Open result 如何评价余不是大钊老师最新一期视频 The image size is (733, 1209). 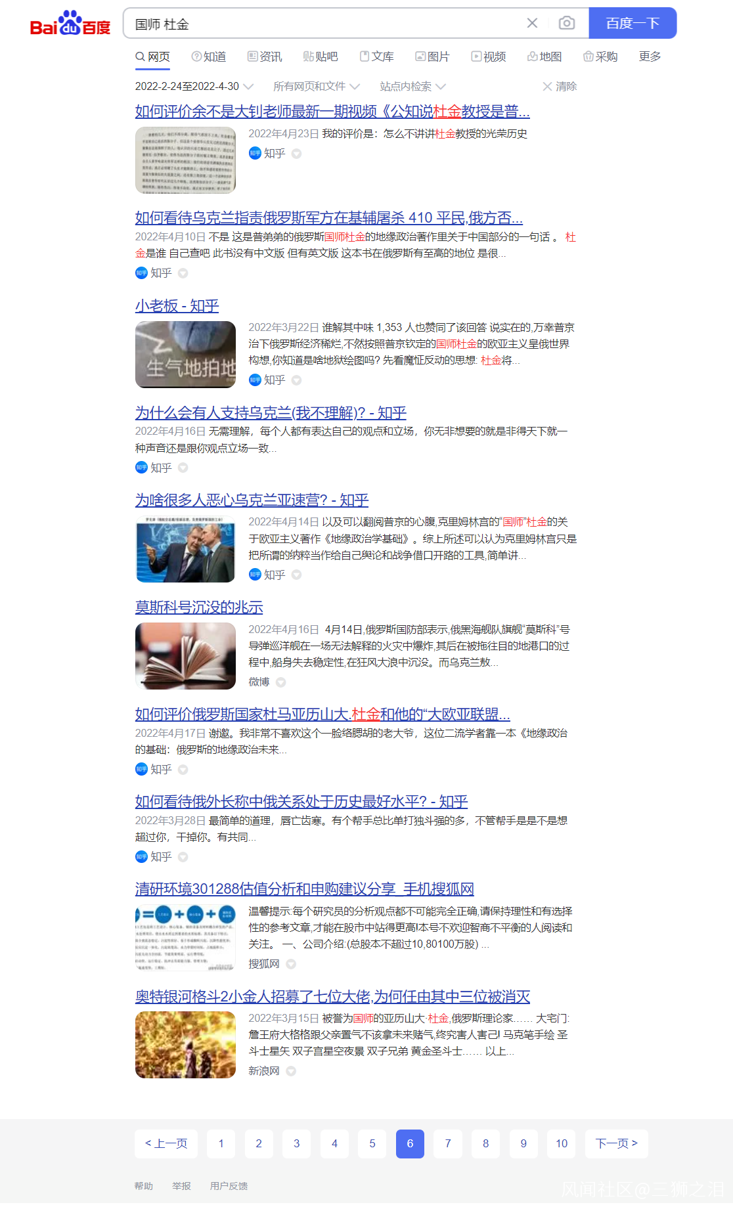[x=332, y=112]
